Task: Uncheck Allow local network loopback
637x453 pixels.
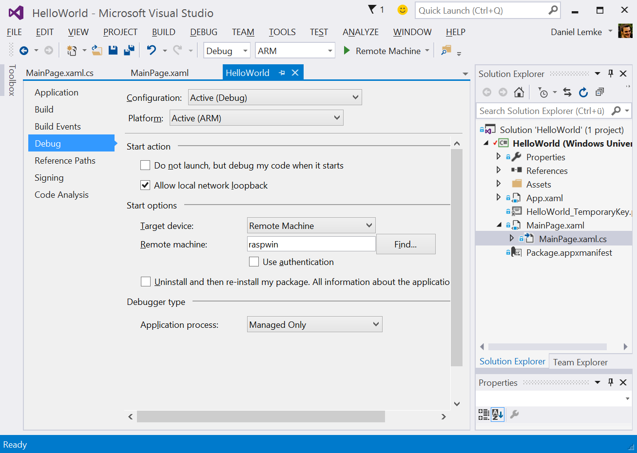Action: (145, 185)
